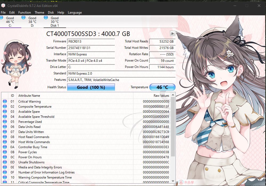Click the Power On Count value
Image resolution: width=266 pixels, height=186 pixels.
tap(162, 61)
